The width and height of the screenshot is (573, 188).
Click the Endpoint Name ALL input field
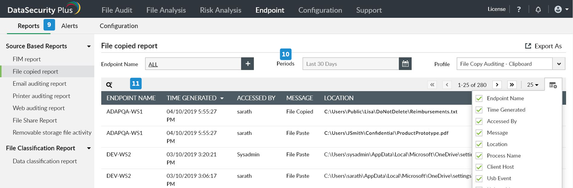click(193, 64)
